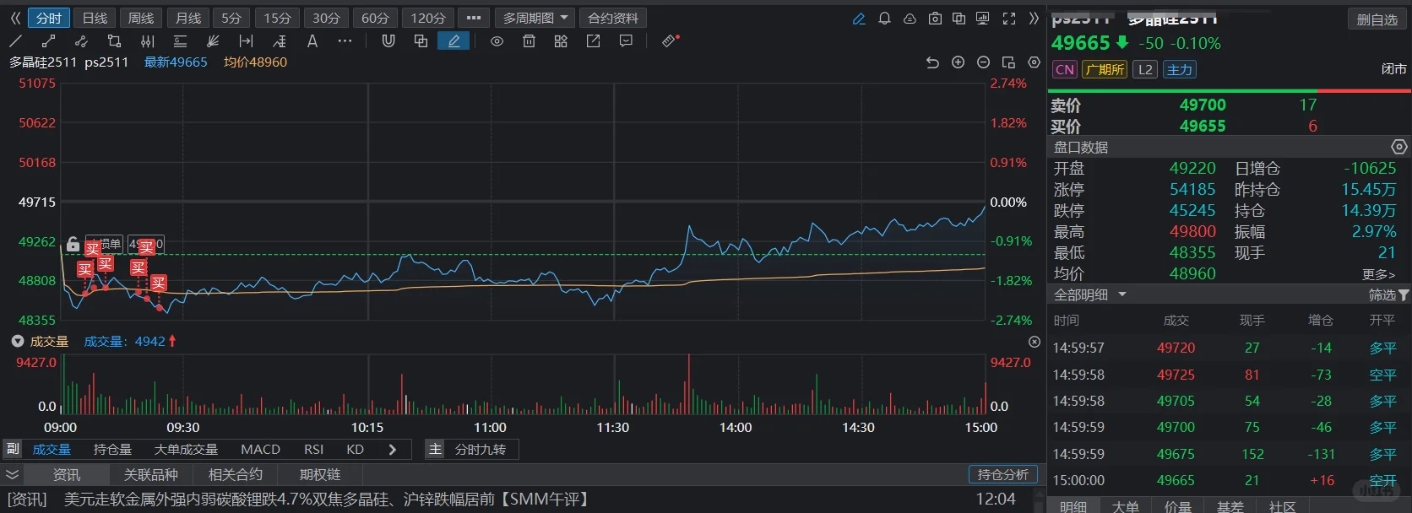Toggle the magnet snap tool
Image resolution: width=1412 pixels, height=513 pixels.
(x=388, y=40)
